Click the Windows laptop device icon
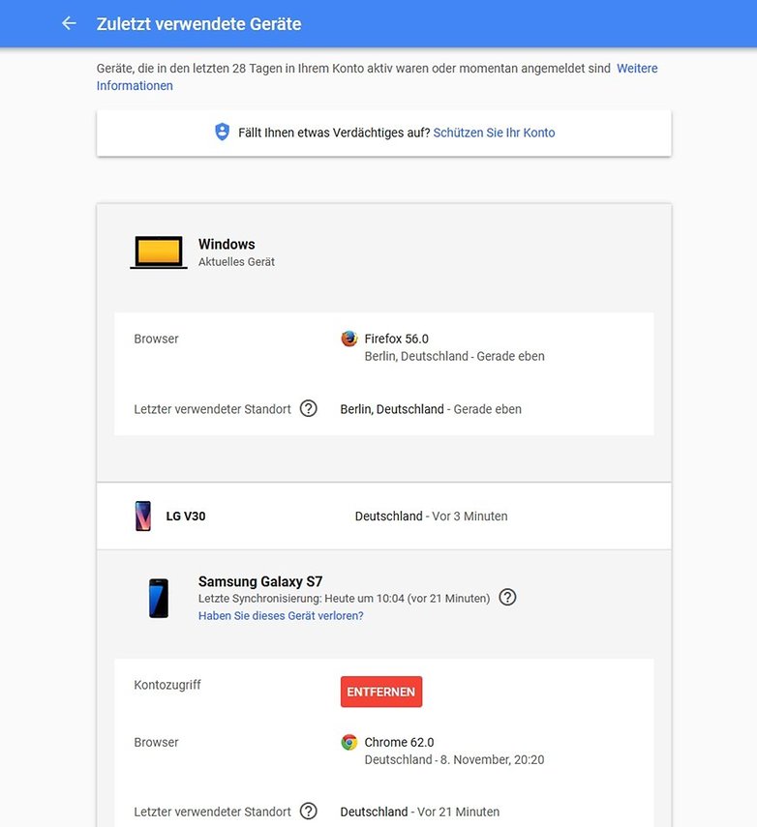Screen dimensions: 757x827 (x=159, y=252)
